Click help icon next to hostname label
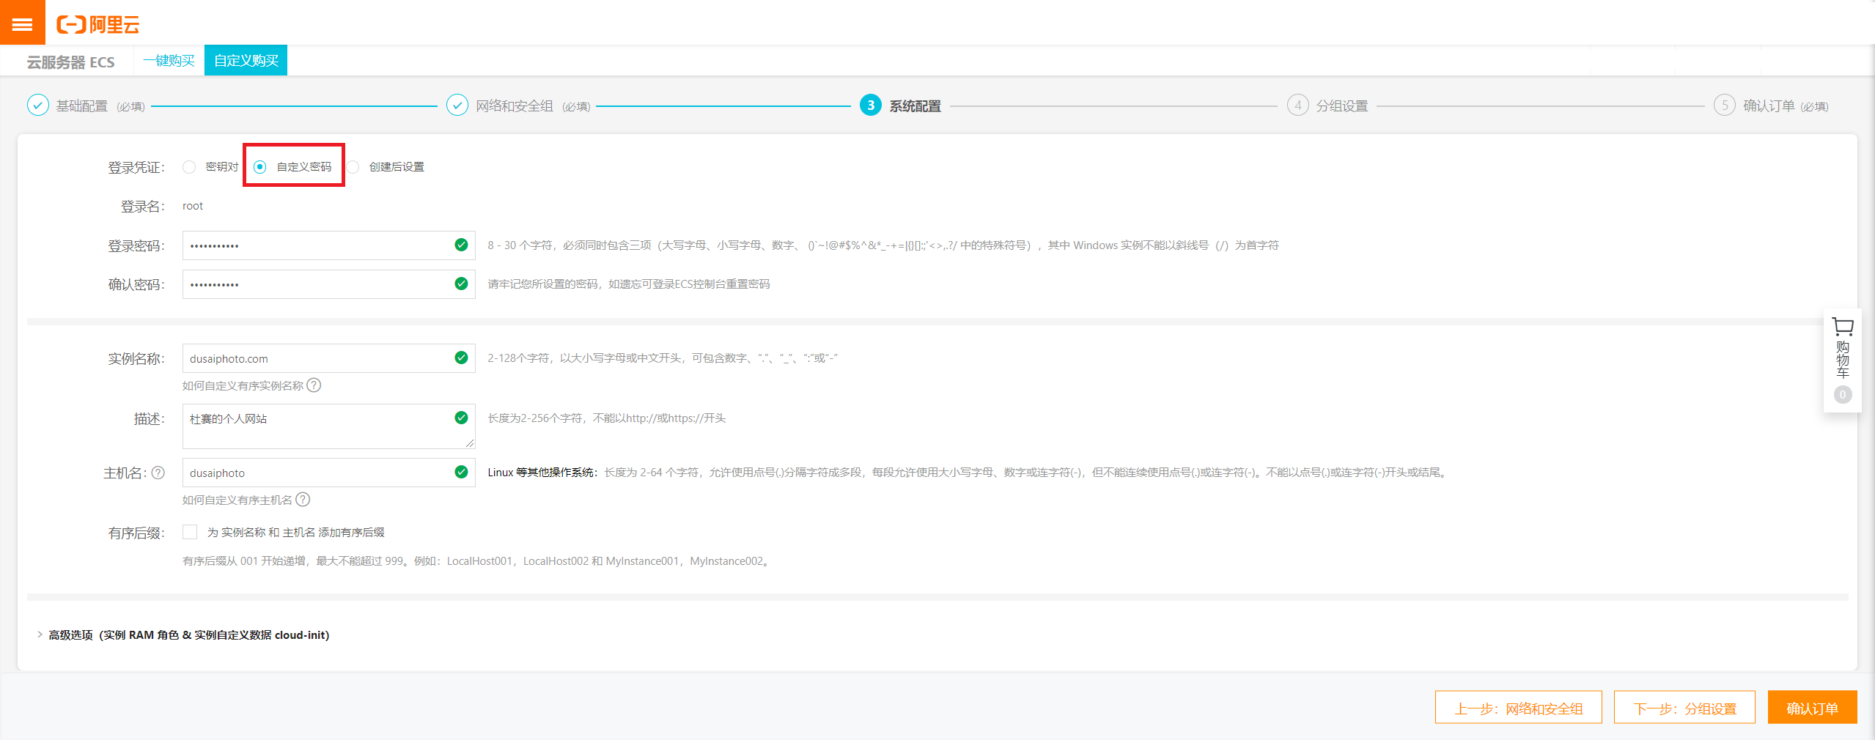Image resolution: width=1875 pixels, height=740 pixels. click(x=158, y=473)
